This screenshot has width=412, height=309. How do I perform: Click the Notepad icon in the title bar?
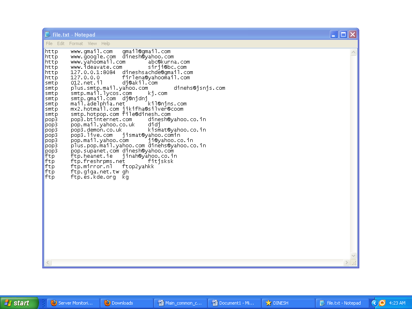click(47, 35)
